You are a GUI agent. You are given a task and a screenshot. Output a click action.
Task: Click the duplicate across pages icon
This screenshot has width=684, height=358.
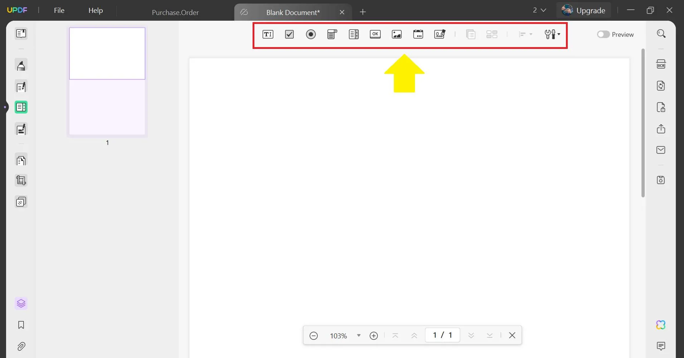click(470, 34)
